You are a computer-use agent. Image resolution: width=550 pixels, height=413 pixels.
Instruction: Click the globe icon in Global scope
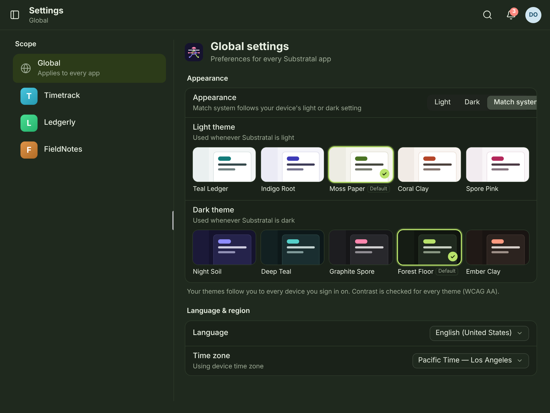click(26, 68)
